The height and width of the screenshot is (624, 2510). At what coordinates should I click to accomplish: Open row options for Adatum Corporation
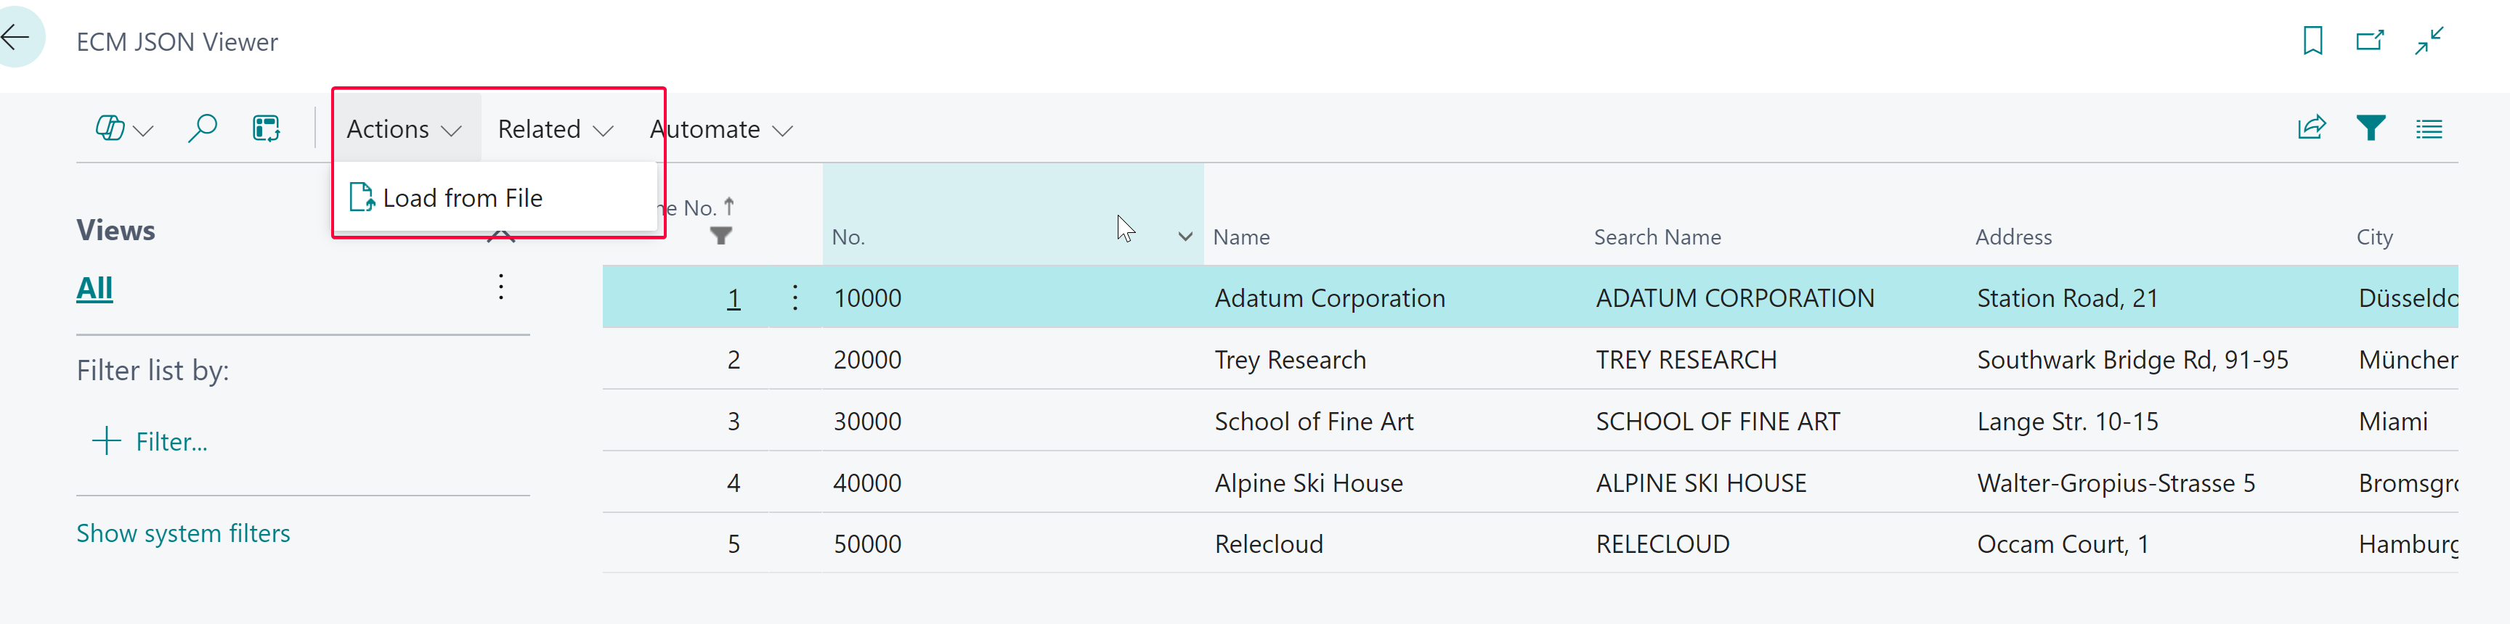click(795, 298)
